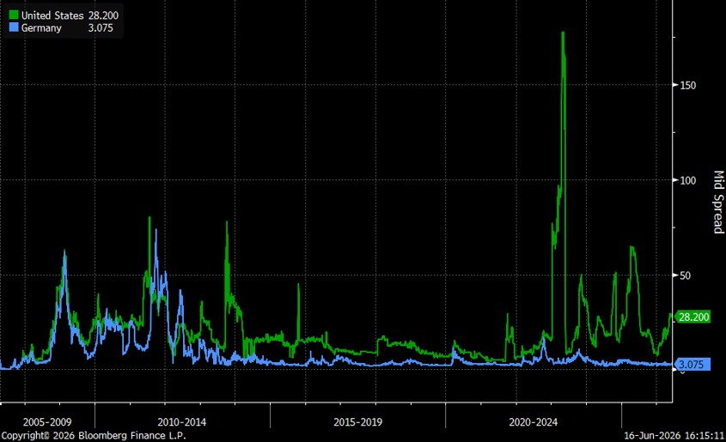Image resolution: width=726 pixels, height=442 pixels.
Task: Click the green 28.200 last-price axis tag
Action: (692, 318)
